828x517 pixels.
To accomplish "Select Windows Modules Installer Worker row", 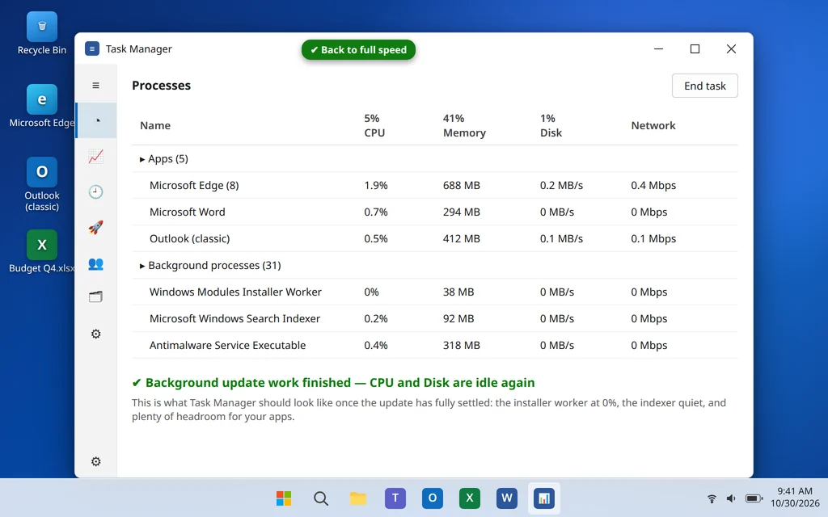I will tap(434, 292).
